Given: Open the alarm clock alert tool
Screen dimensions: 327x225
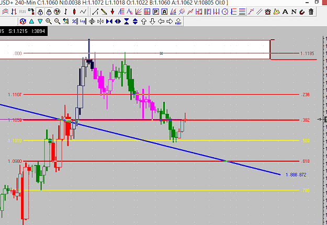Looking at the screenshot, I should 268,11.
